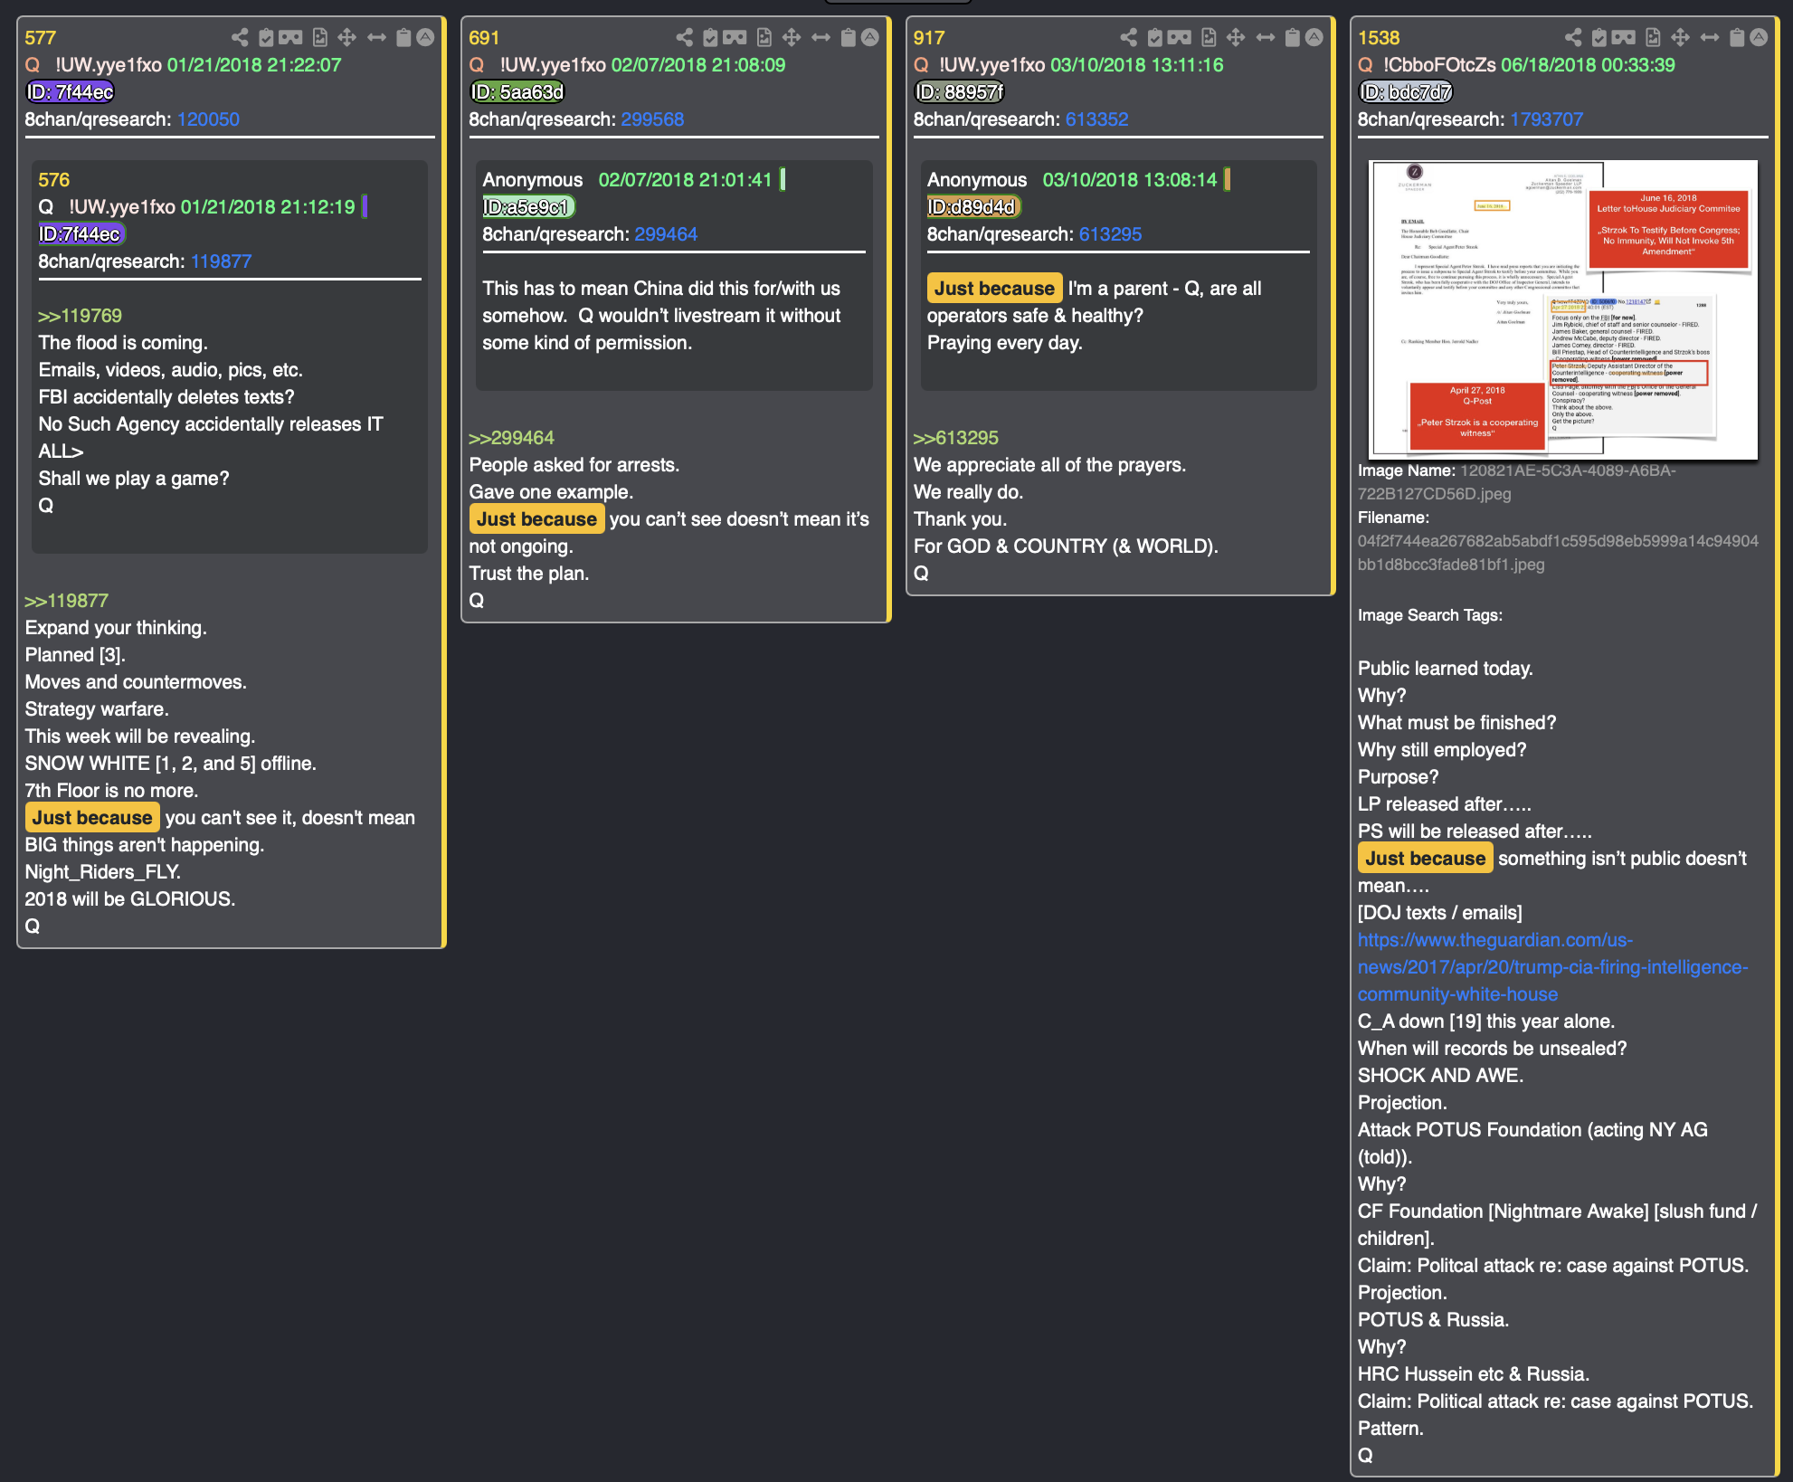Click the image file icon on post 577
Image resolution: width=1793 pixels, height=1482 pixels.
point(320,37)
